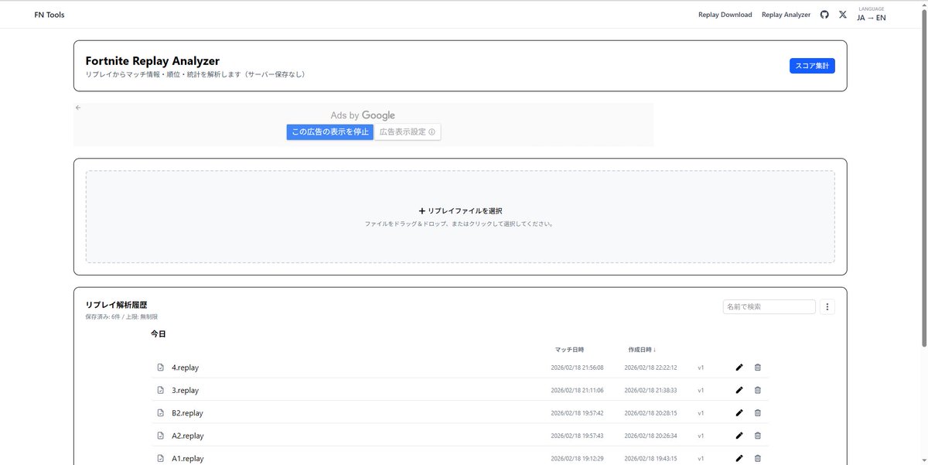Click the 今日 group heading
Image resolution: width=928 pixels, height=465 pixels.
coord(159,334)
